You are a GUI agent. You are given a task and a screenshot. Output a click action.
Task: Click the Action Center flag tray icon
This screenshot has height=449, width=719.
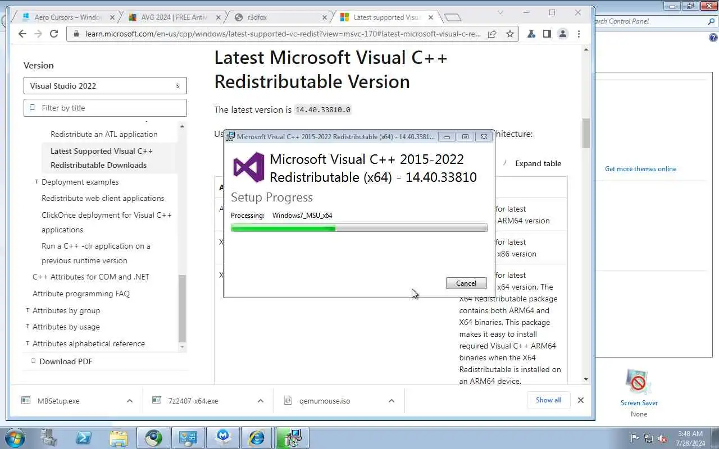[635, 438]
